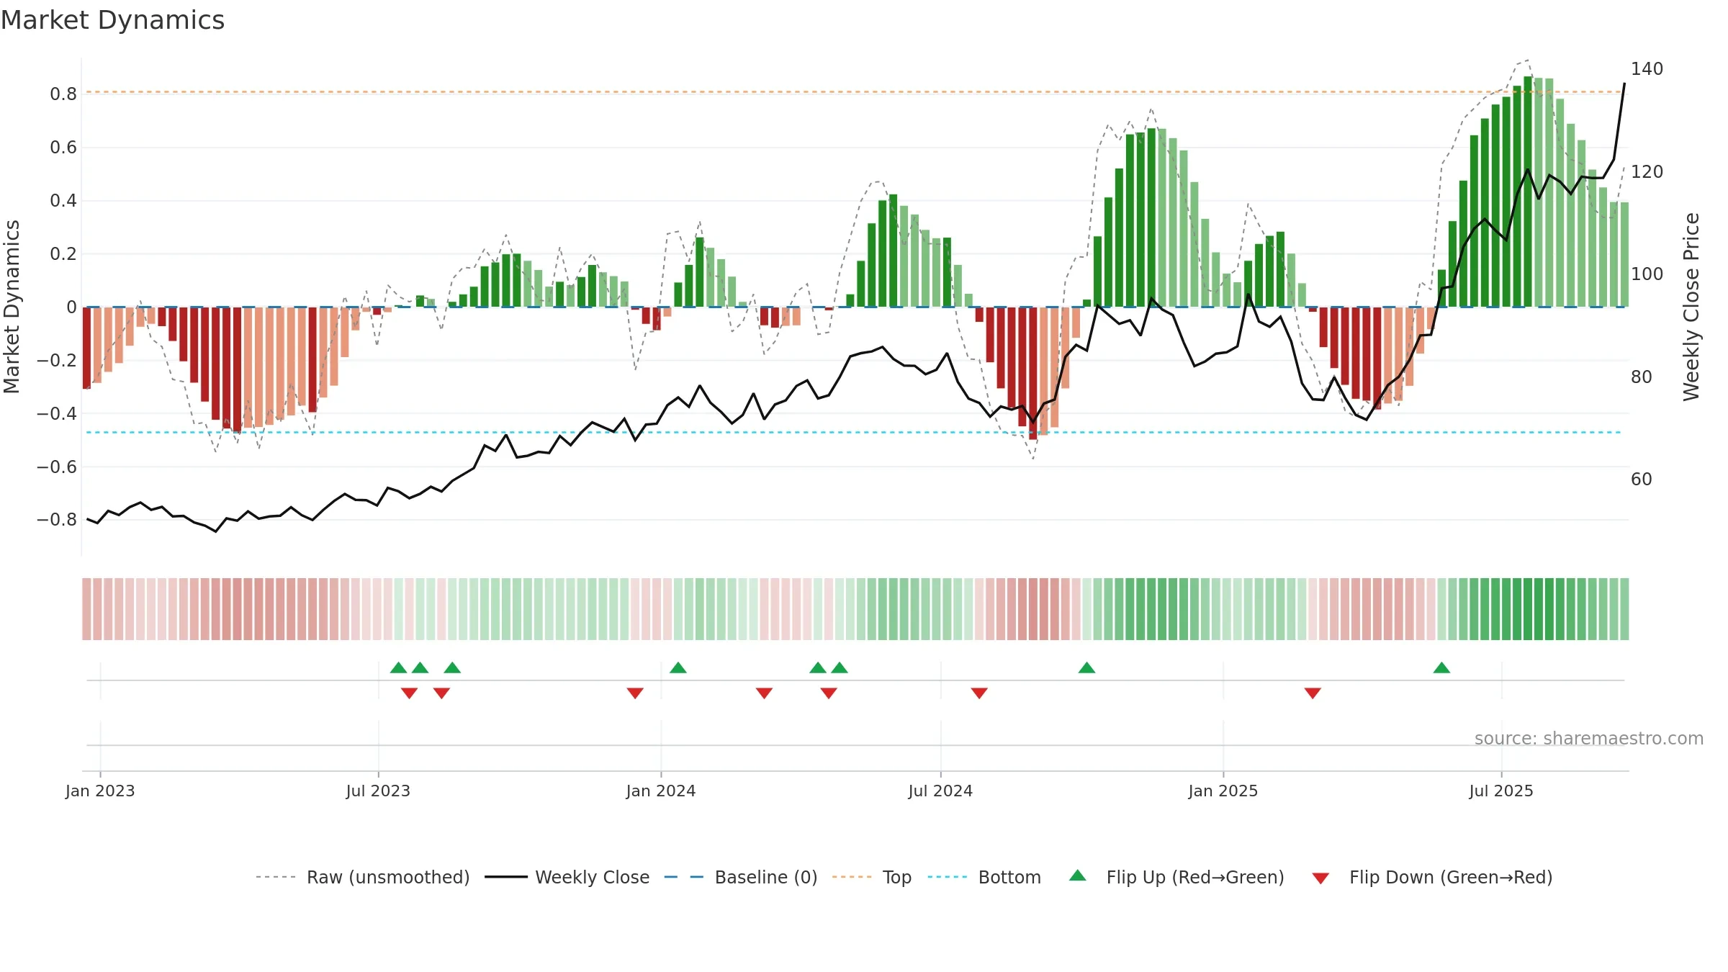This screenshot has width=1728, height=972.
Task: Click the Jan 2024 x-axis label
Action: tap(661, 791)
